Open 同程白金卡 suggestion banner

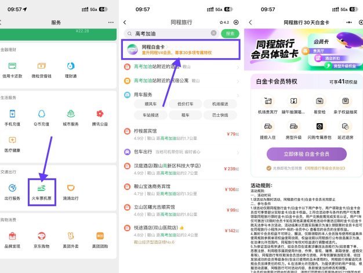click(181, 49)
